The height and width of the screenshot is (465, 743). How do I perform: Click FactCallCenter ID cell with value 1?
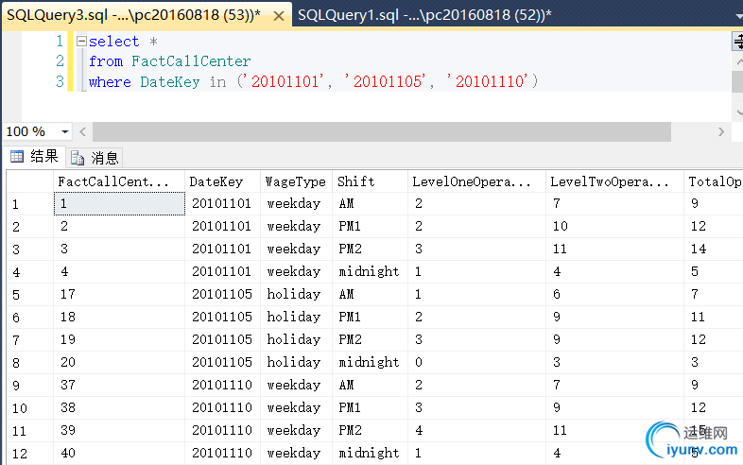[x=119, y=204]
